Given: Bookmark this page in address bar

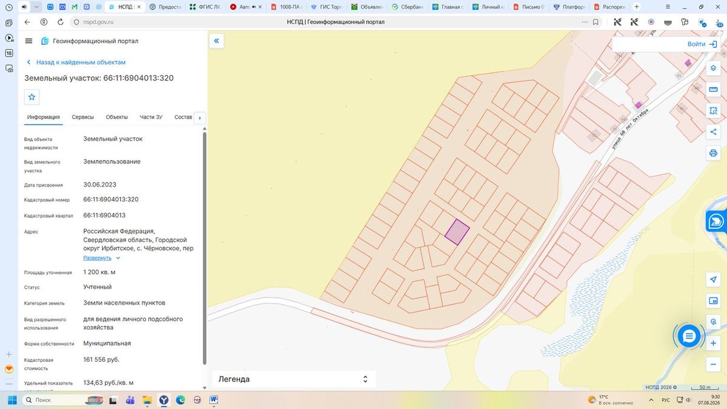Looking at the screenshot, I should coord(596,22).
